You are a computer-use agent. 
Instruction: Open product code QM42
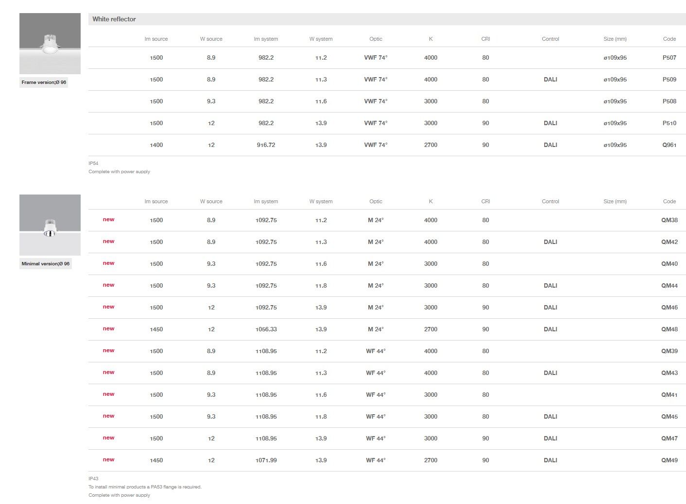coord(669,242)
